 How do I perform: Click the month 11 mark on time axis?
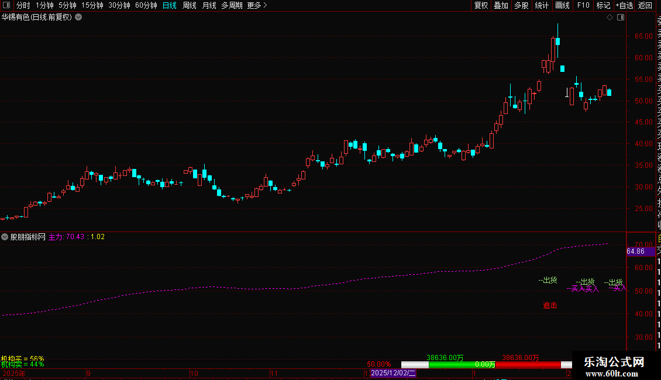(274, 373)
